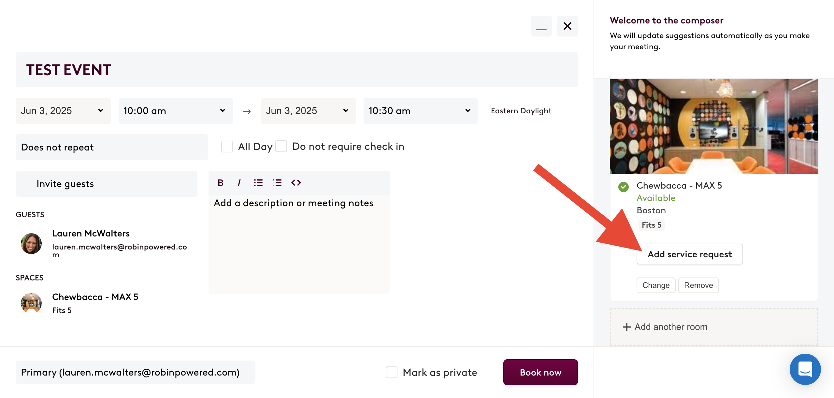Click the GUESTS section heading

point(30,215)
